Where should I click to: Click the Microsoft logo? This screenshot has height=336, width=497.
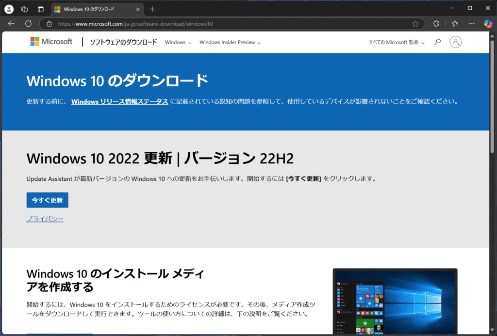pos(51,42)
